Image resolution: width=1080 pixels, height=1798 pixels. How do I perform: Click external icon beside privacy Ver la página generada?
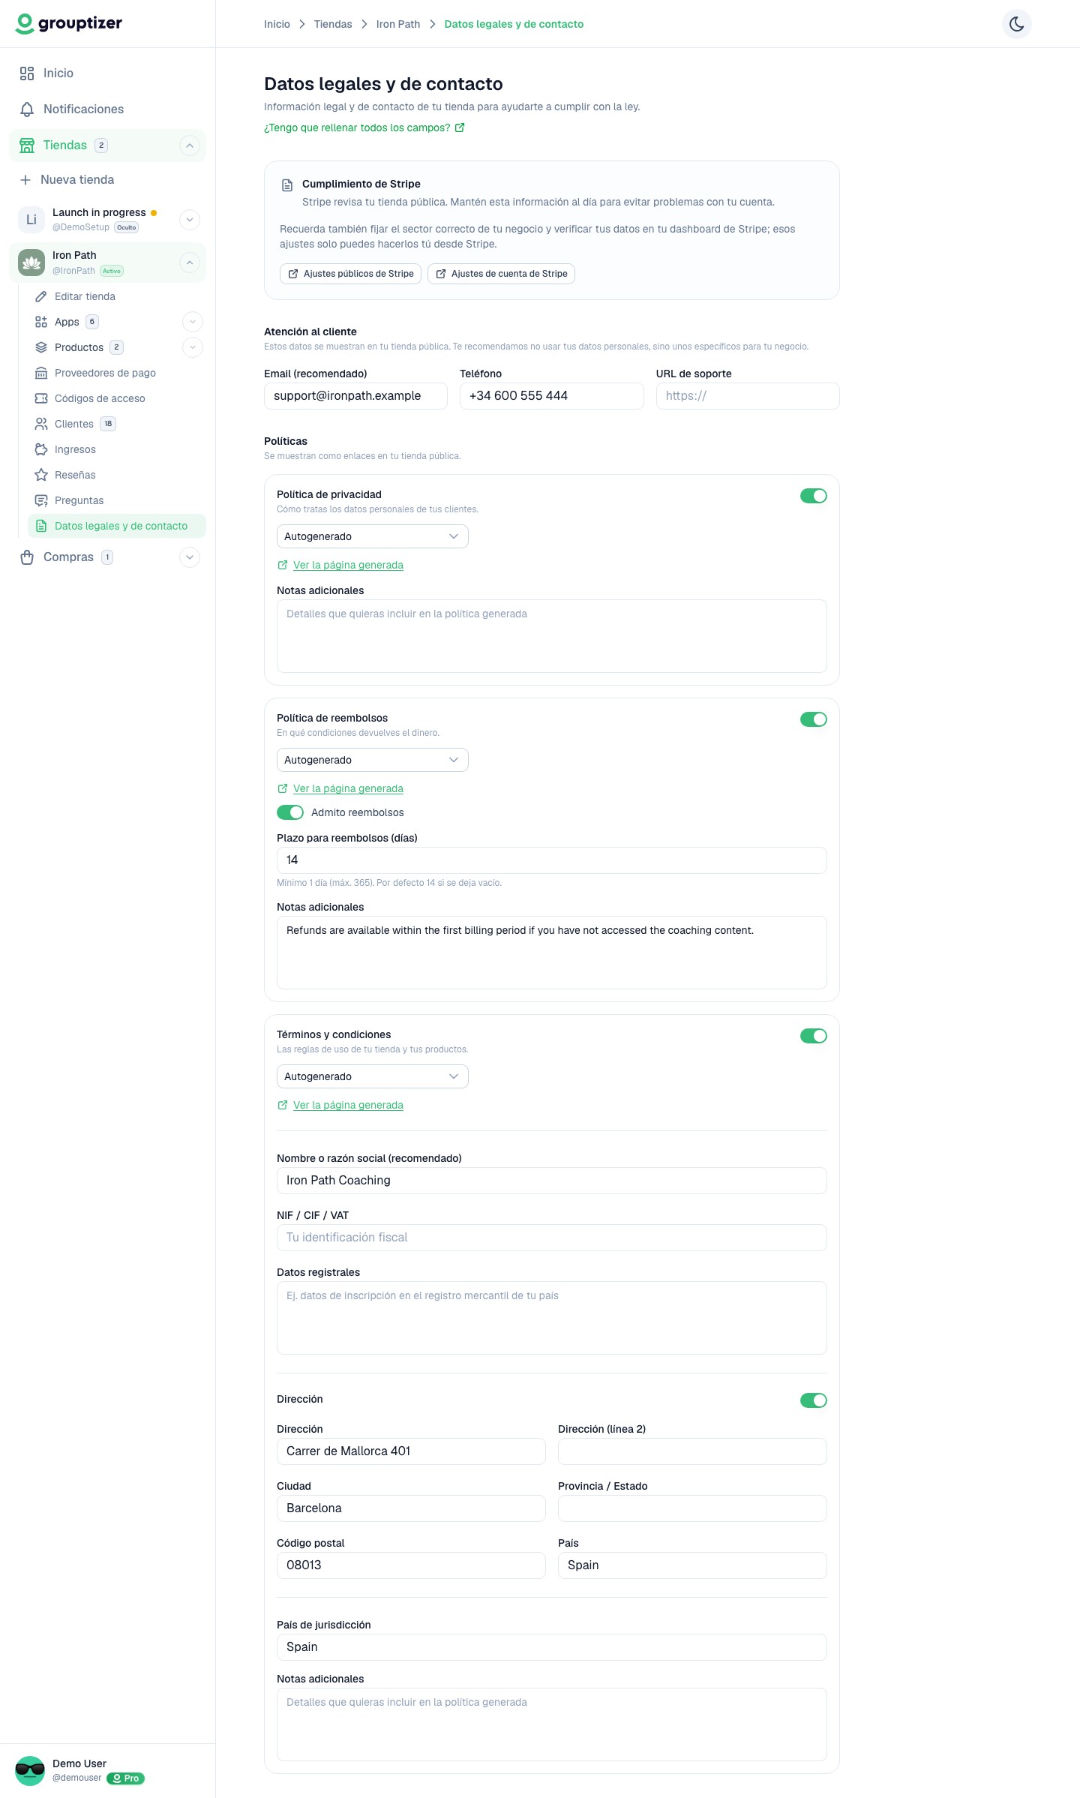point(283,566)
